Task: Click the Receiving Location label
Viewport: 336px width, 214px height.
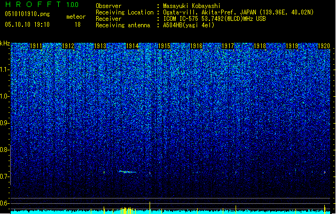Action: tap(124, 12)
